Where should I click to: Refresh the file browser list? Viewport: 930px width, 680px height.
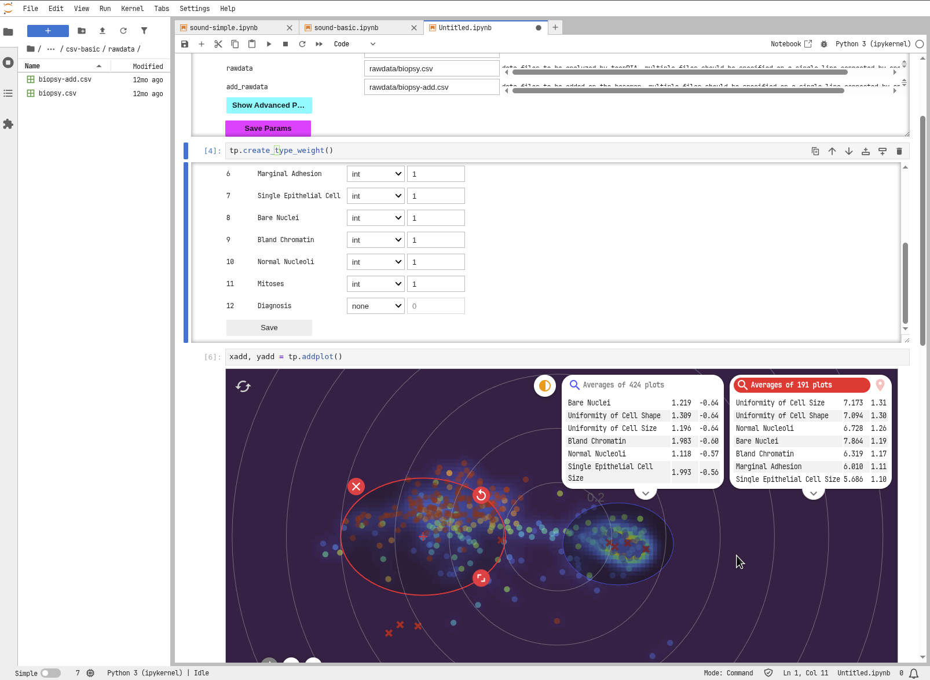tap(123, 31)
